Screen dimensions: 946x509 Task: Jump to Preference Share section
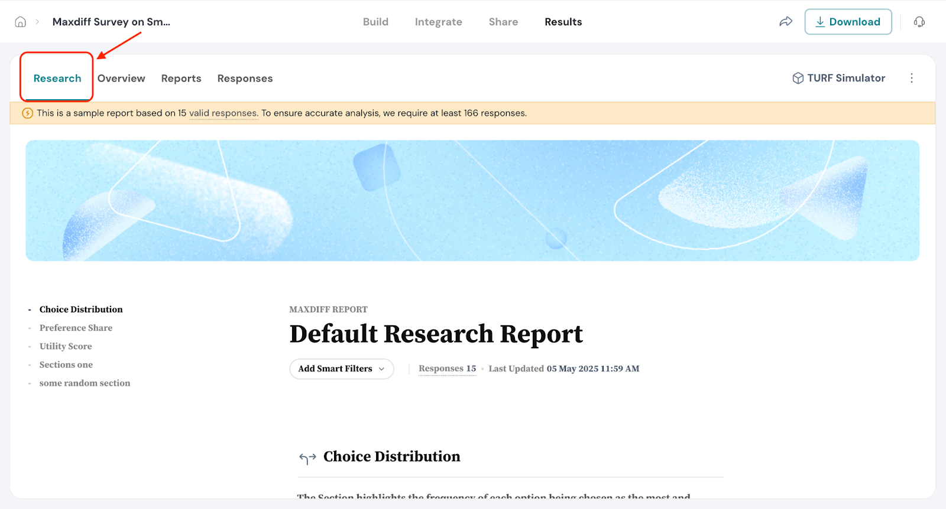point(76,328)
